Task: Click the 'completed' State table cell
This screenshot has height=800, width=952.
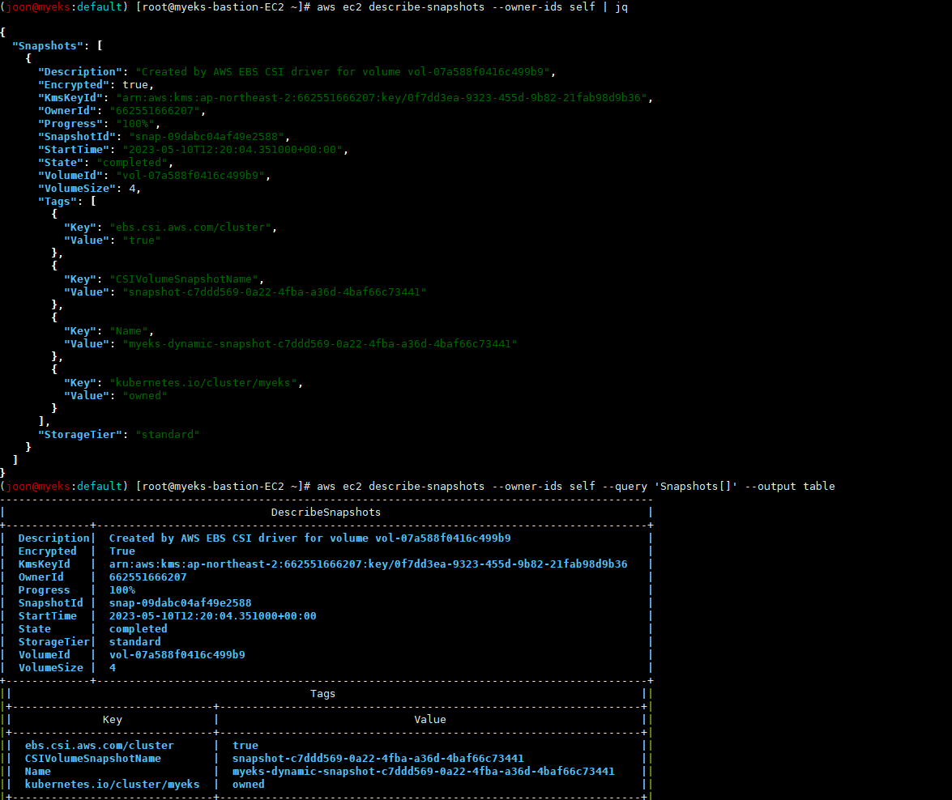Action: click(138, 629)
